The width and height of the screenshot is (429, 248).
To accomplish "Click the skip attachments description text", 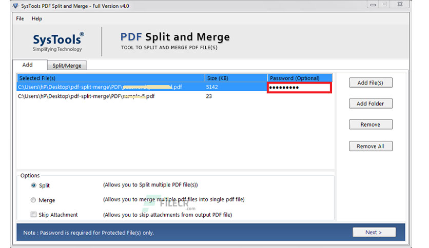I will click(167, 215).
